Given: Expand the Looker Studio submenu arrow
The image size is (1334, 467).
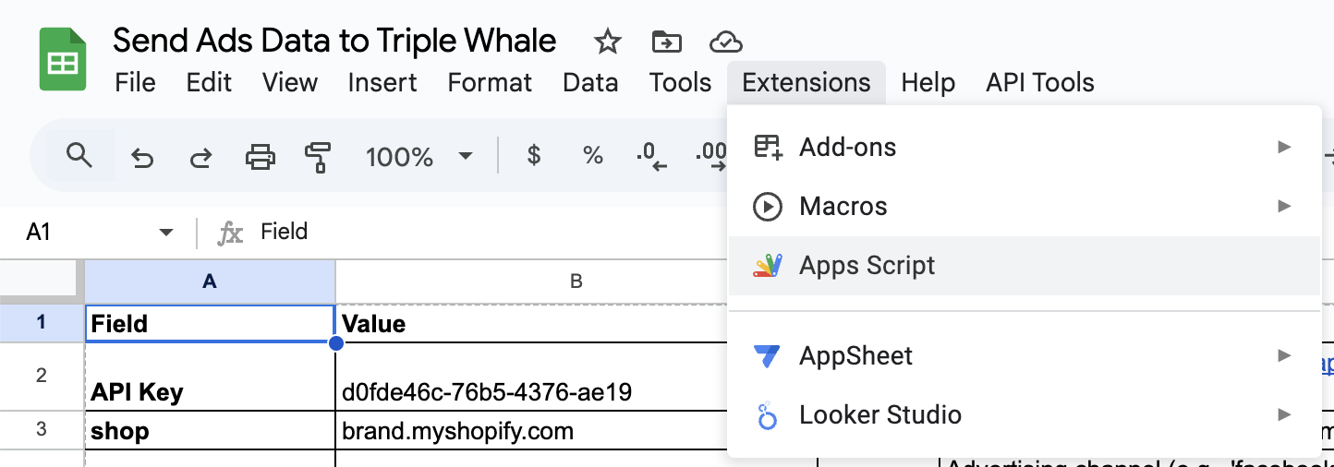Looking at the screenshot, I should [1284, 415].
